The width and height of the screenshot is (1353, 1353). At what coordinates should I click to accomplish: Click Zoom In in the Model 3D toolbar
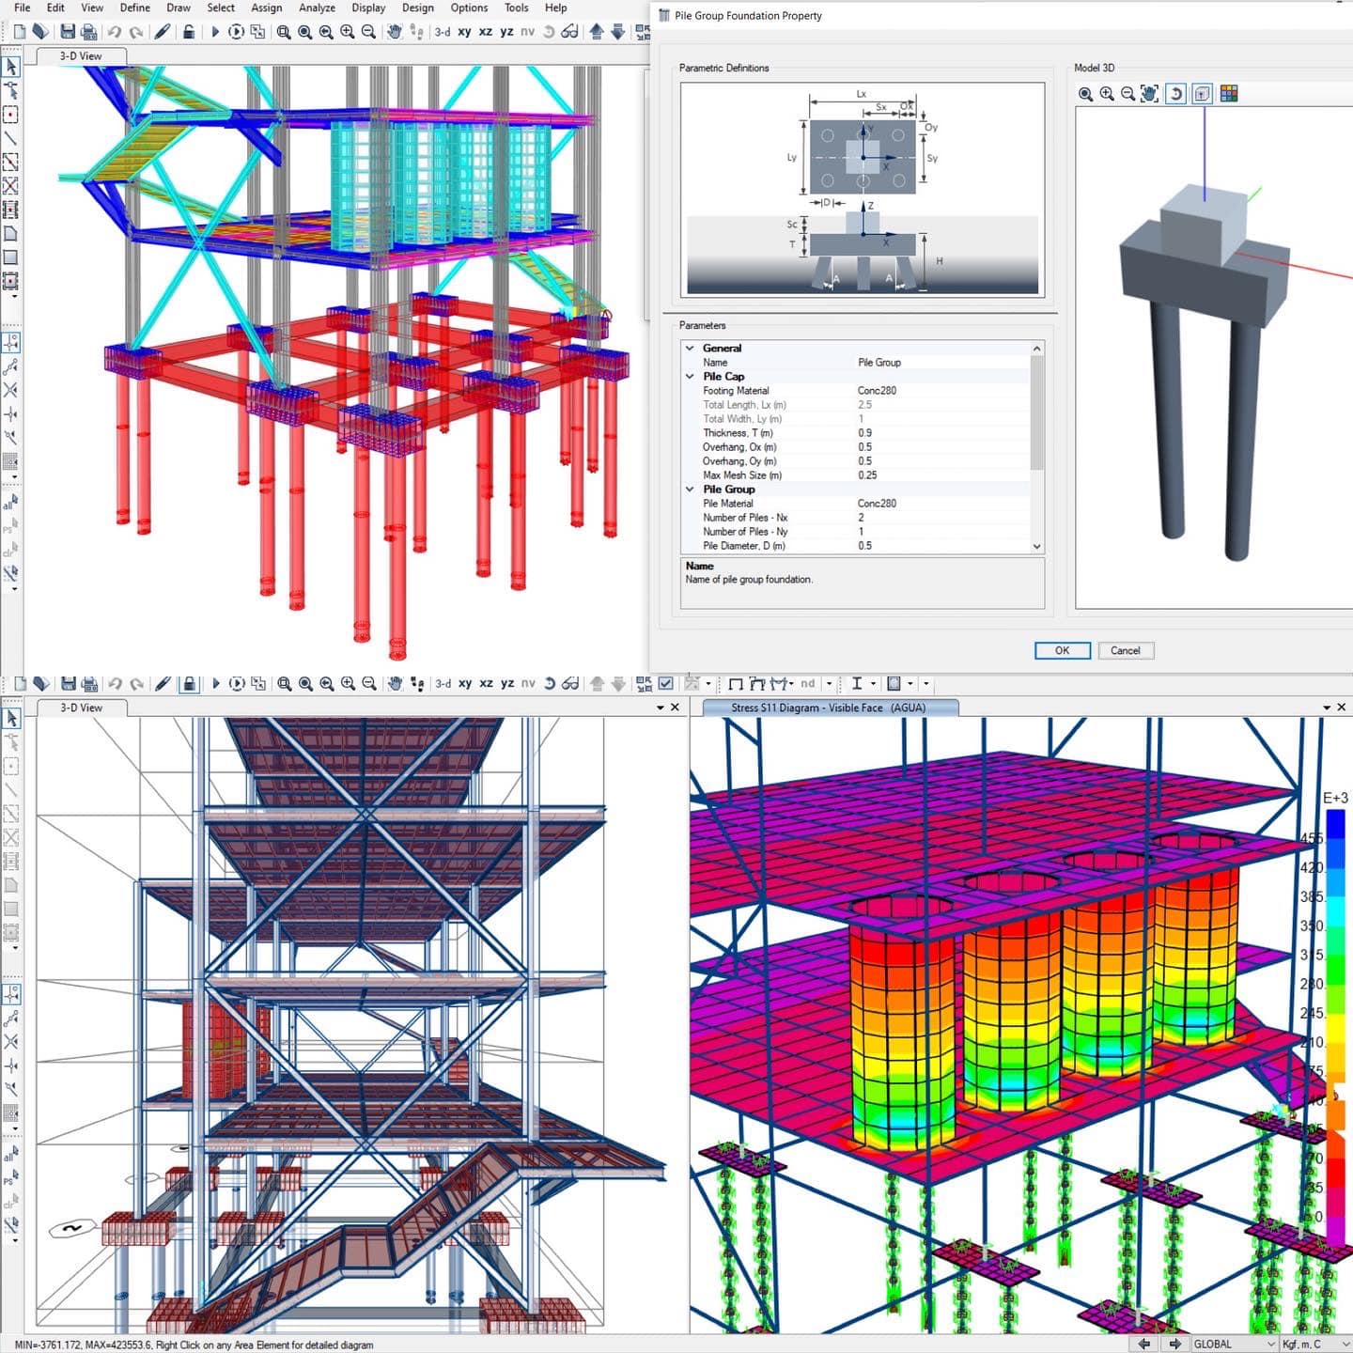[1107, 94]
